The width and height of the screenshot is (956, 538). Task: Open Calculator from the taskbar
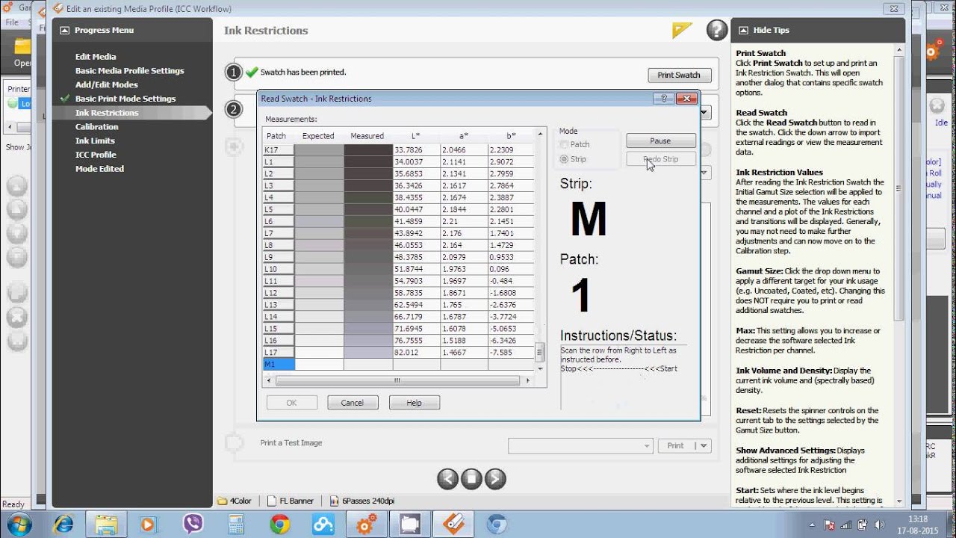click(236, 525)
